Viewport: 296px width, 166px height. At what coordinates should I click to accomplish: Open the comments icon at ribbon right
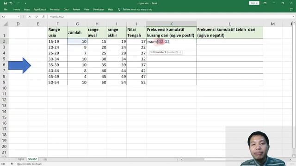tap(291, 9)
